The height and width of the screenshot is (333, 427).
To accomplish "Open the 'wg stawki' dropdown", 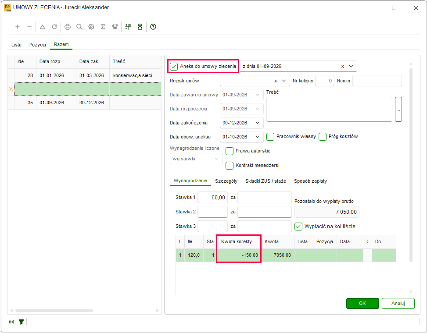I will click(196, 159).
